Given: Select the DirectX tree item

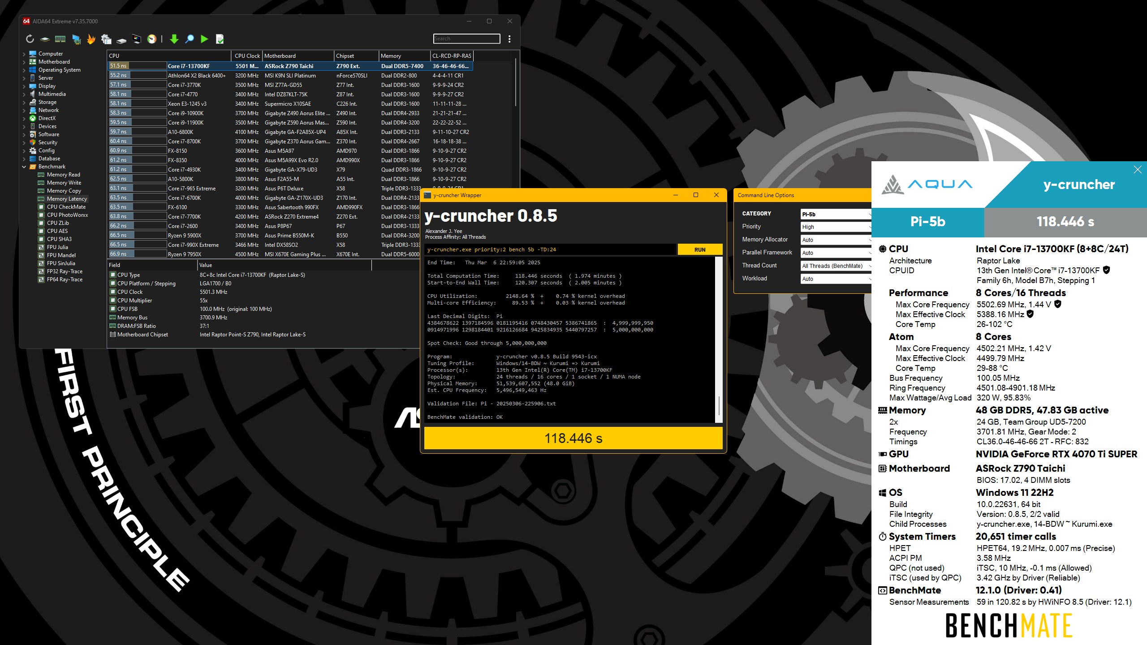Looking at the screenshot, I should (x=47, y=118).
